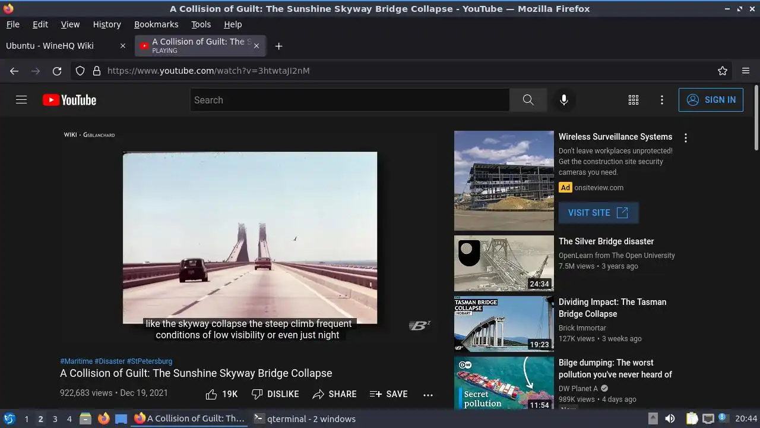
Task: Open the Edit menu
Action: (x=40, y=24)
